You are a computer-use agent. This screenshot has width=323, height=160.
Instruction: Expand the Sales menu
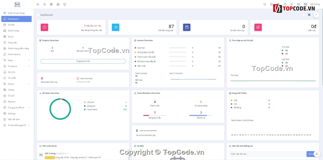pyautogui.click(x=16, y=60)
